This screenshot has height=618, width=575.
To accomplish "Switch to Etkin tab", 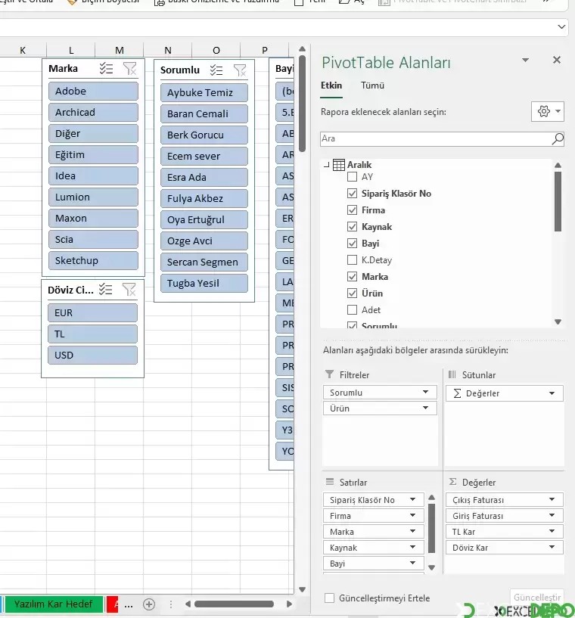I will coord(331,85).
